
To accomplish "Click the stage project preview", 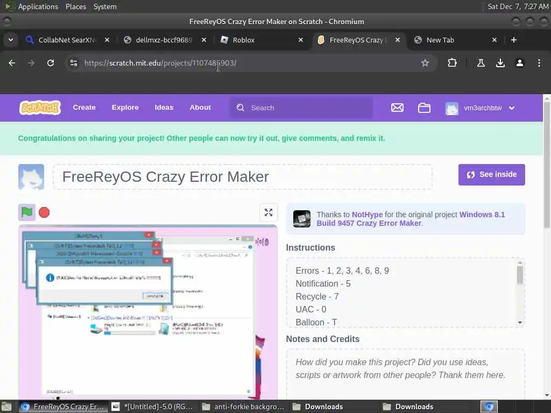I will [148, 312].
